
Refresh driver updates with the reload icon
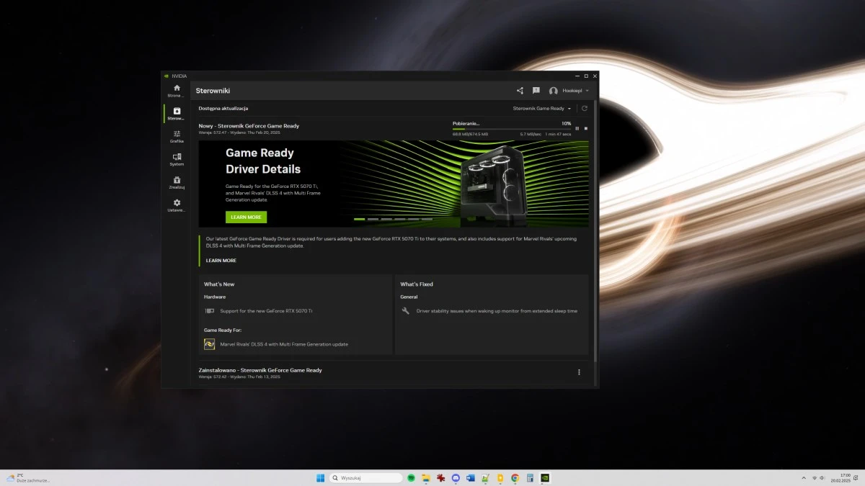pos(584,108)
